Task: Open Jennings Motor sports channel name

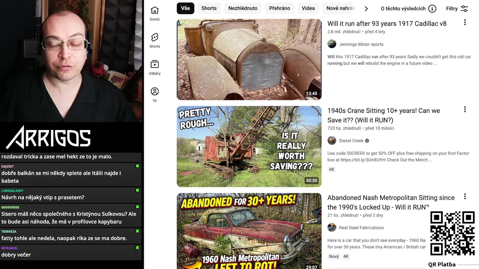Action: click(x=361, y=44)
